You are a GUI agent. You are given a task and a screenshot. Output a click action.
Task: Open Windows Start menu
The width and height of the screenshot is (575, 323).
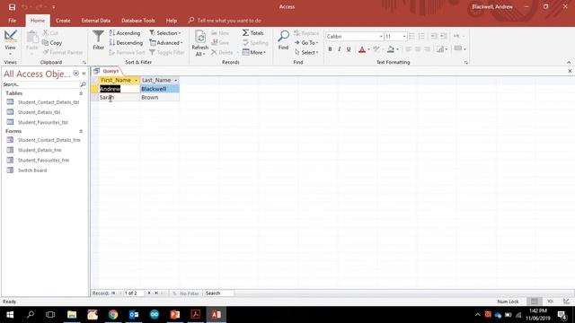pyautogui.click(x=10, y=315)
